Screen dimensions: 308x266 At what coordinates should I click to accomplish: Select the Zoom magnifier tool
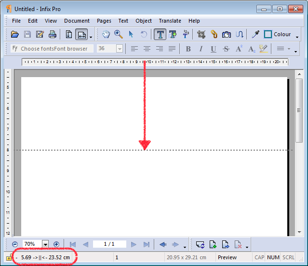pos(118,34)
